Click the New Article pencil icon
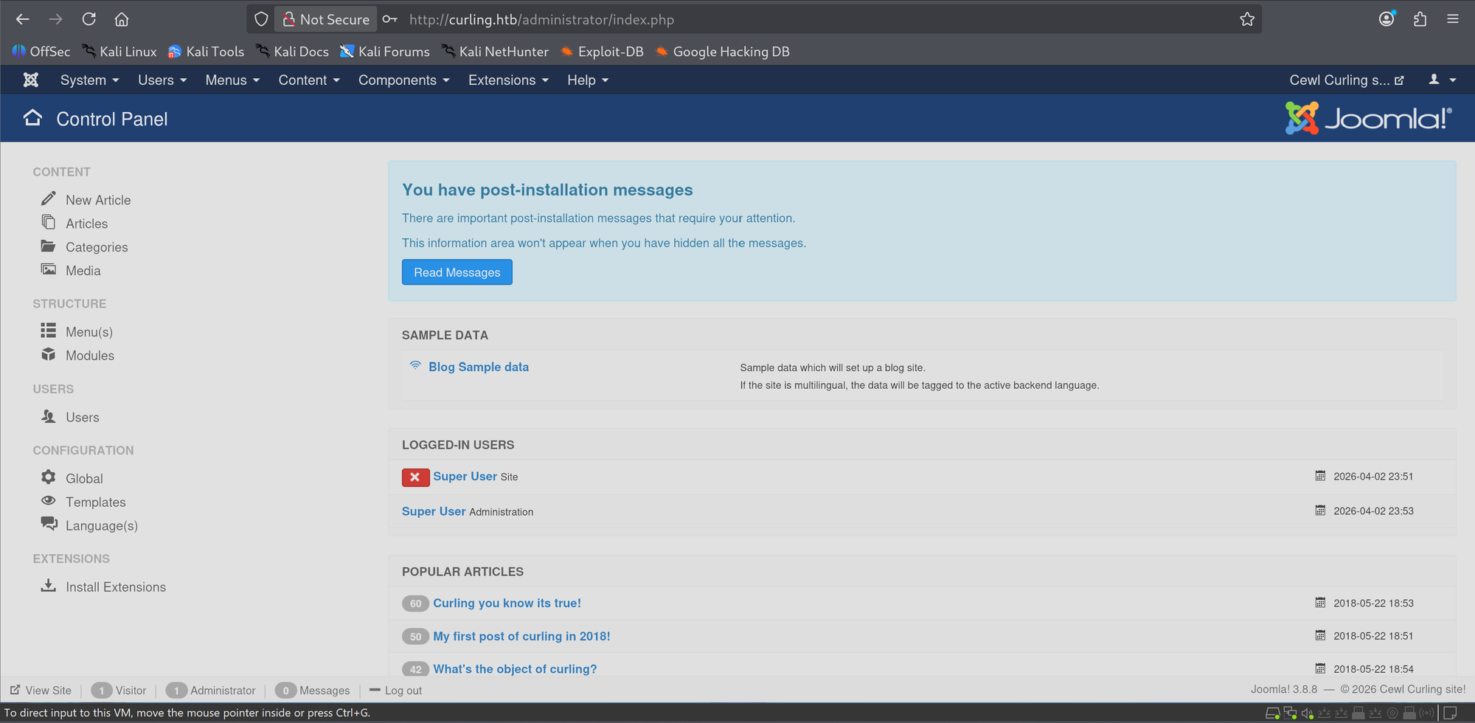 coord(49,198)
